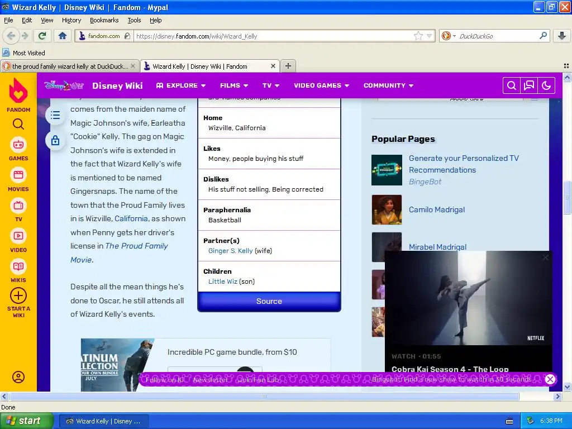The height and width of the screenshot is (429, 572).
Task: Toggle dark theme with moon icon
Action: [x=546, y=85]
